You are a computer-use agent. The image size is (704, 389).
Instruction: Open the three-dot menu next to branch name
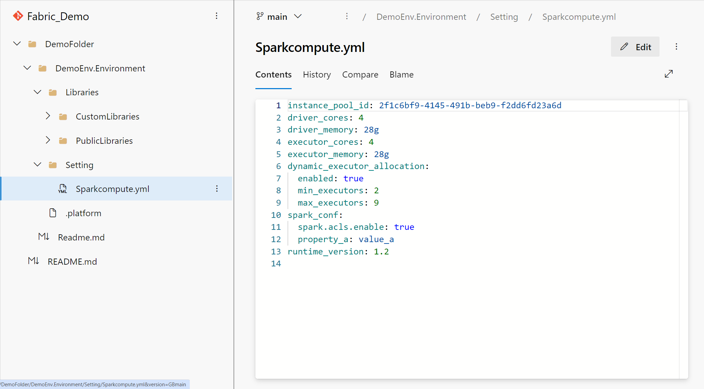click(346, 17)
